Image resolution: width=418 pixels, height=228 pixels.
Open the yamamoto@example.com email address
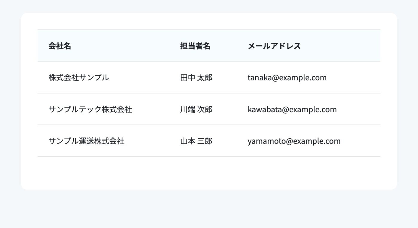click(294, 141)
